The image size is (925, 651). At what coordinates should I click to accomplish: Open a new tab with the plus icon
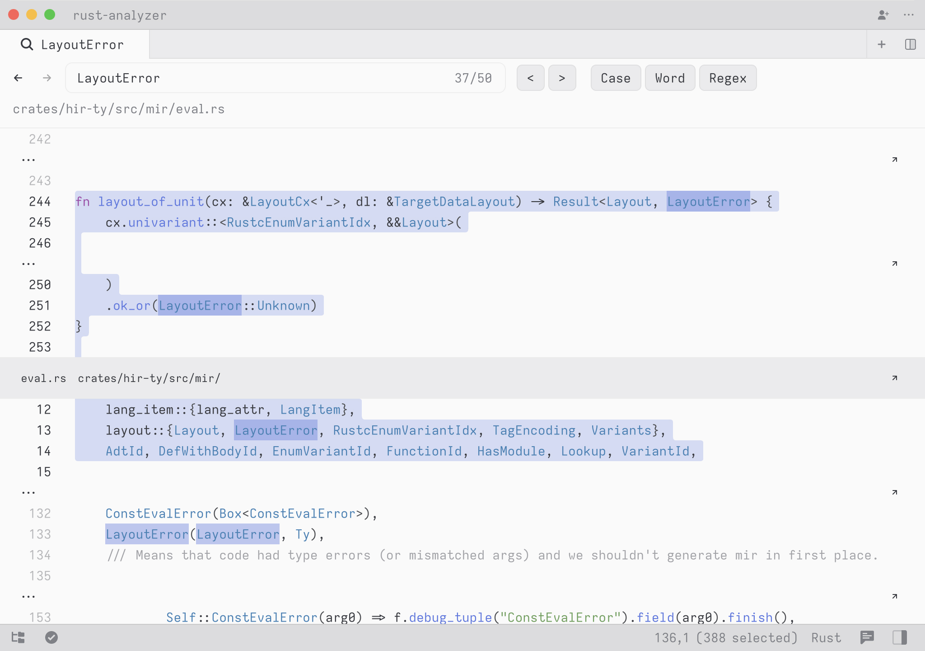(x=881, y=44)
